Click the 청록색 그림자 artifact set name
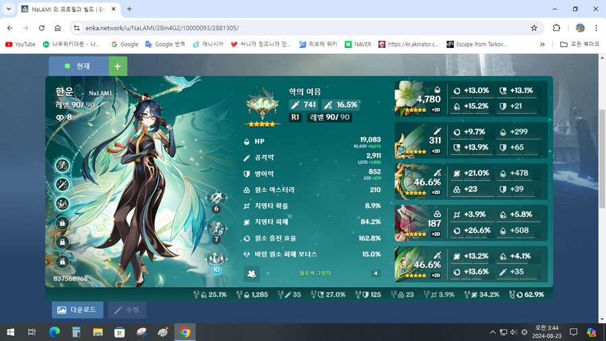This screenshot has height=341, width=606. point(314,274)
